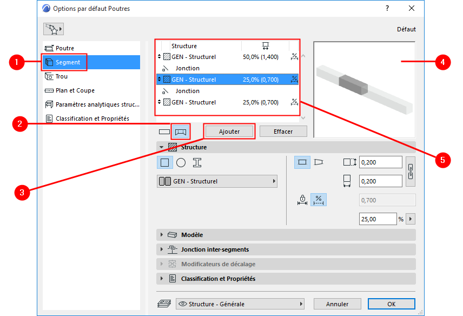Select the first Jonction row
The width and height of the screenshot is (463, 316).
pos(227,68)
